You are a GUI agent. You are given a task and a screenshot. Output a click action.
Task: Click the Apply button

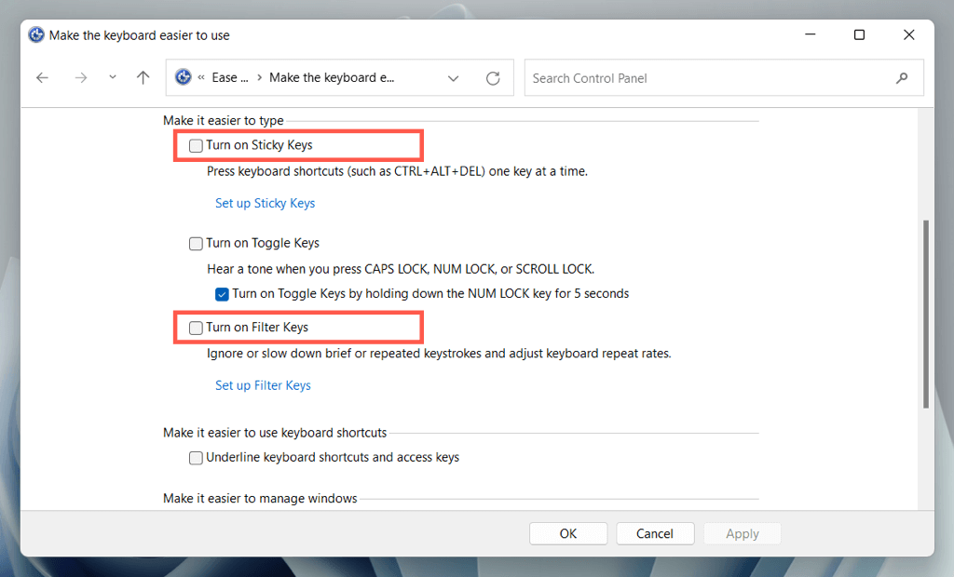743,533
